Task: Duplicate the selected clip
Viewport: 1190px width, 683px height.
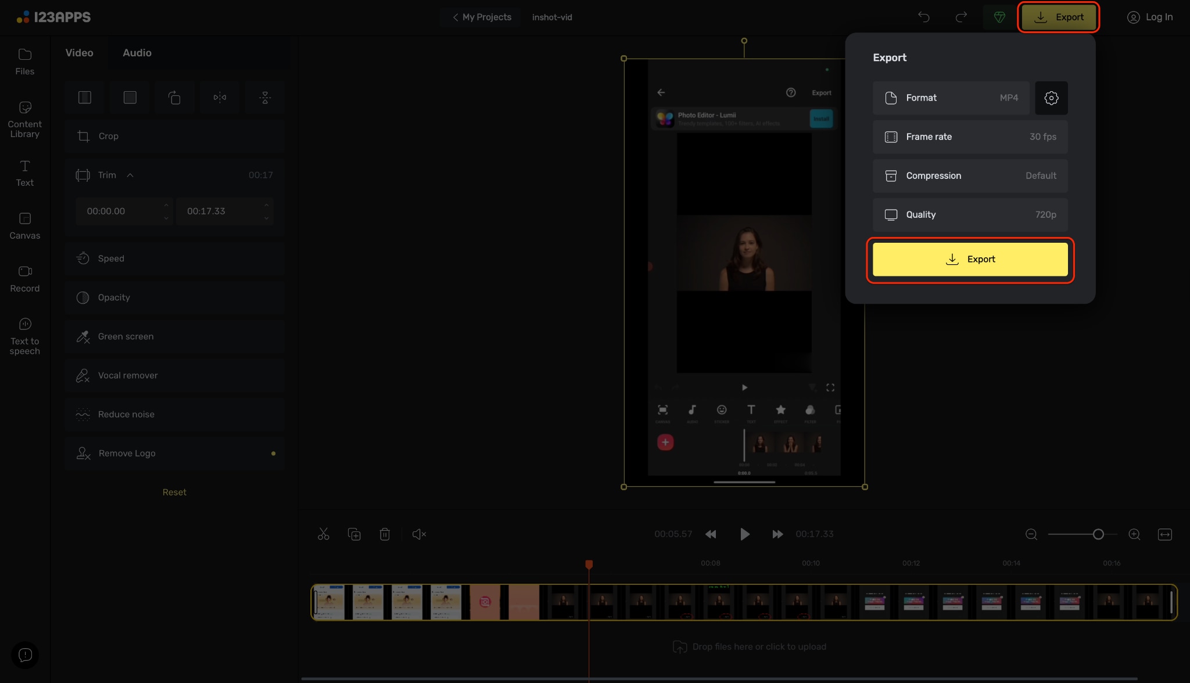Action: pyautogui.click(x=354, y=534)
